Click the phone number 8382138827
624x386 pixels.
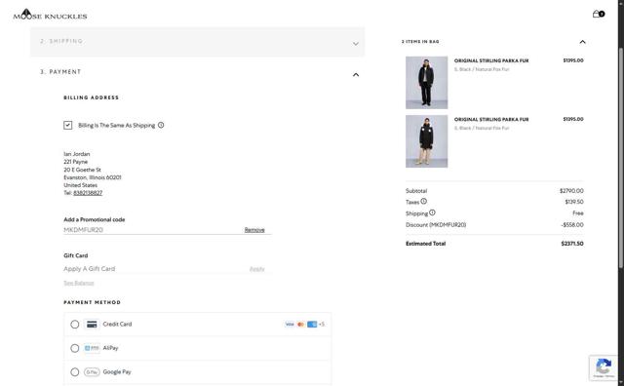(x=88, y=193)
